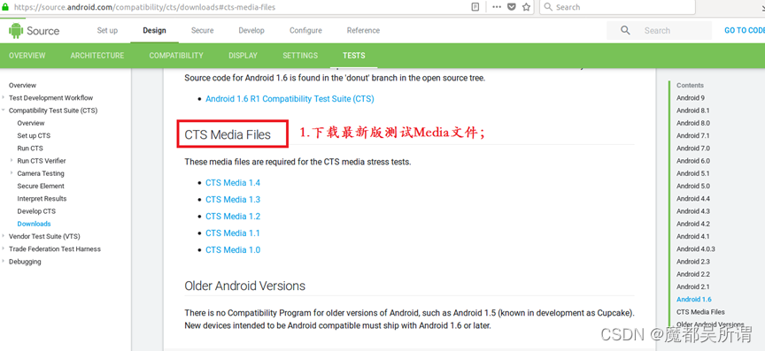
Task: Download CTS Media 1.2
Action: tap(233, 217)
